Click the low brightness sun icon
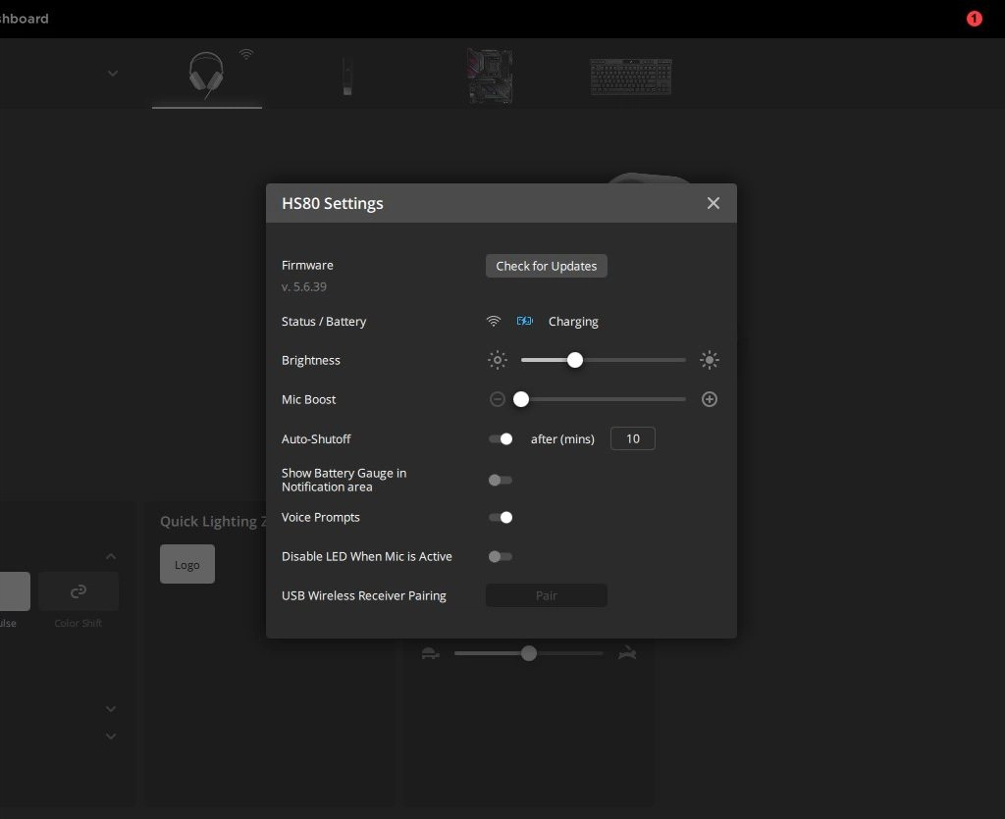1005x819 pixels. [498, 360]
